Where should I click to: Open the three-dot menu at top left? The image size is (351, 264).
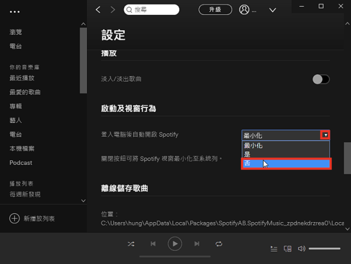coord(15,12)
